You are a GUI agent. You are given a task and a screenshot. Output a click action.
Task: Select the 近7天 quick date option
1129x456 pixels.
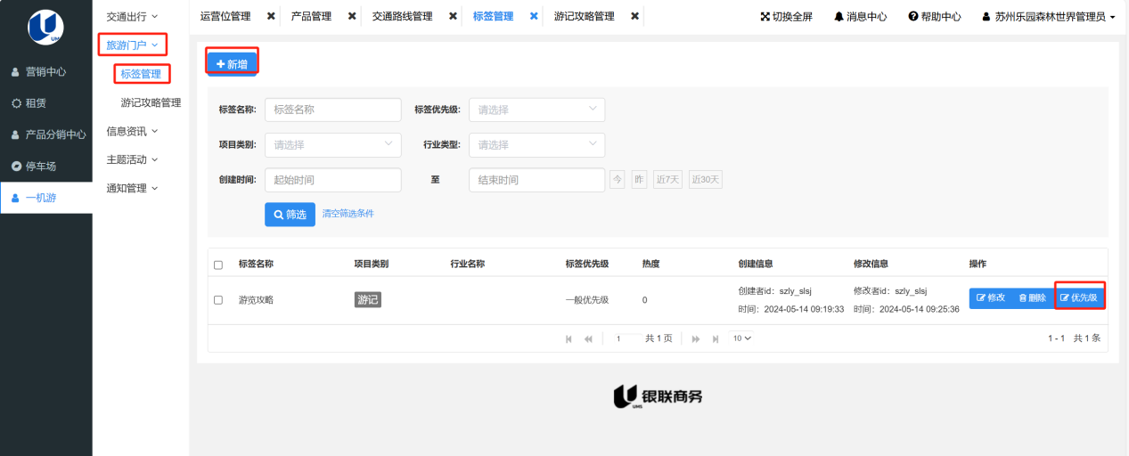tap(667, 180)
